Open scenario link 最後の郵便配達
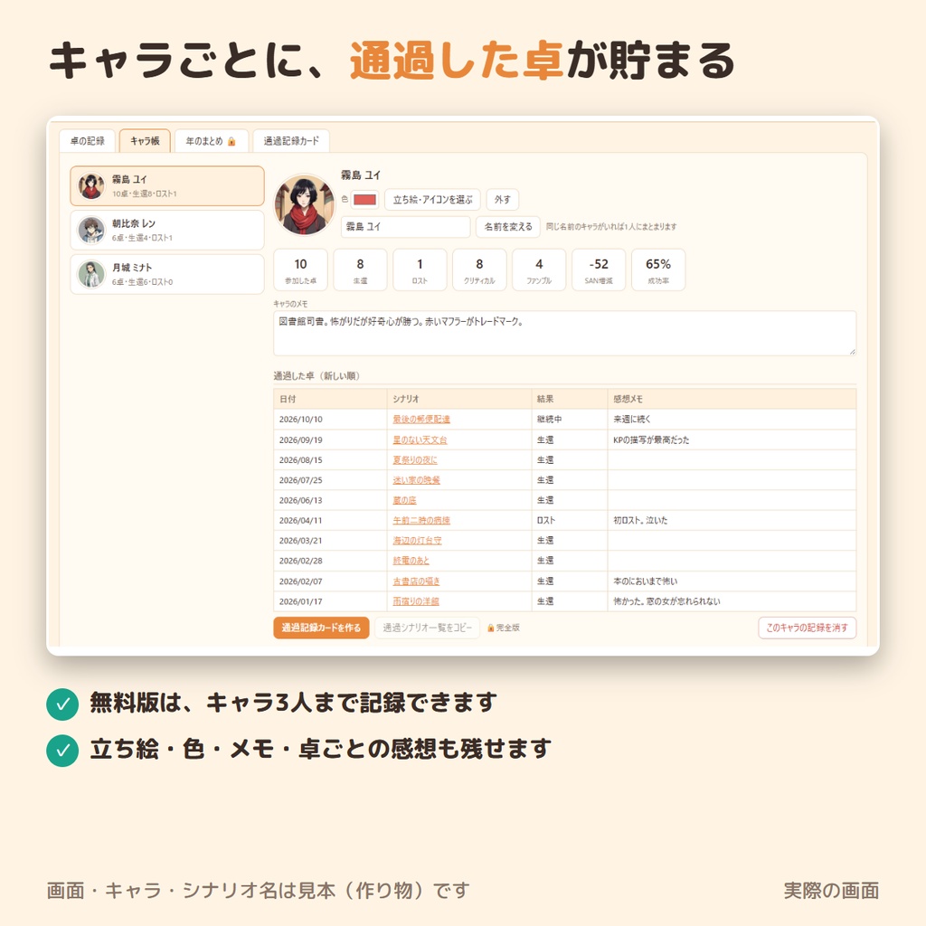 coord(421,420)
